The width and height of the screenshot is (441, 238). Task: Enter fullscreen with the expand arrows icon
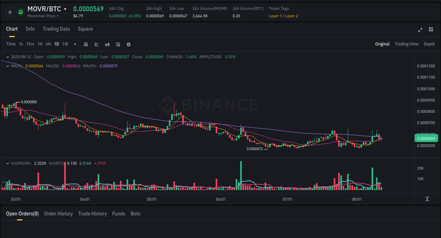pos(420,30)
